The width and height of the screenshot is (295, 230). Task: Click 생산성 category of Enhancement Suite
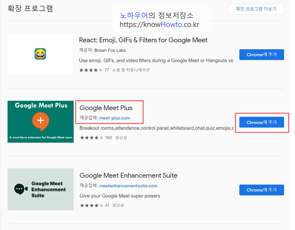[118, 205]
